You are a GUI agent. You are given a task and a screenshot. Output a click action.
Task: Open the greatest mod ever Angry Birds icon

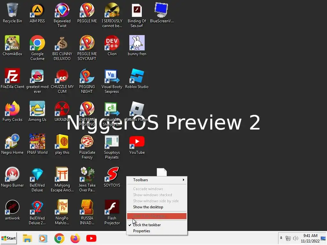(37, 81)
